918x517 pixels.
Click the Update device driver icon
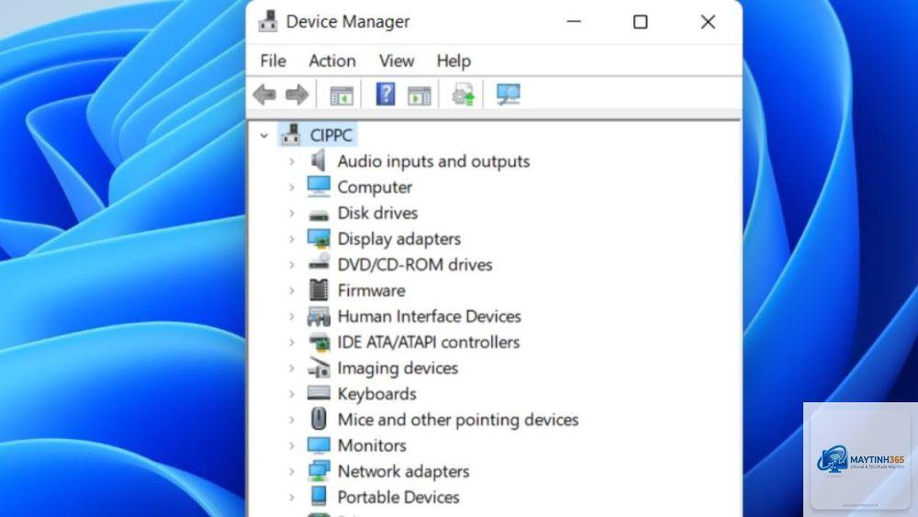pyautogui.click(x=463, y=95)
